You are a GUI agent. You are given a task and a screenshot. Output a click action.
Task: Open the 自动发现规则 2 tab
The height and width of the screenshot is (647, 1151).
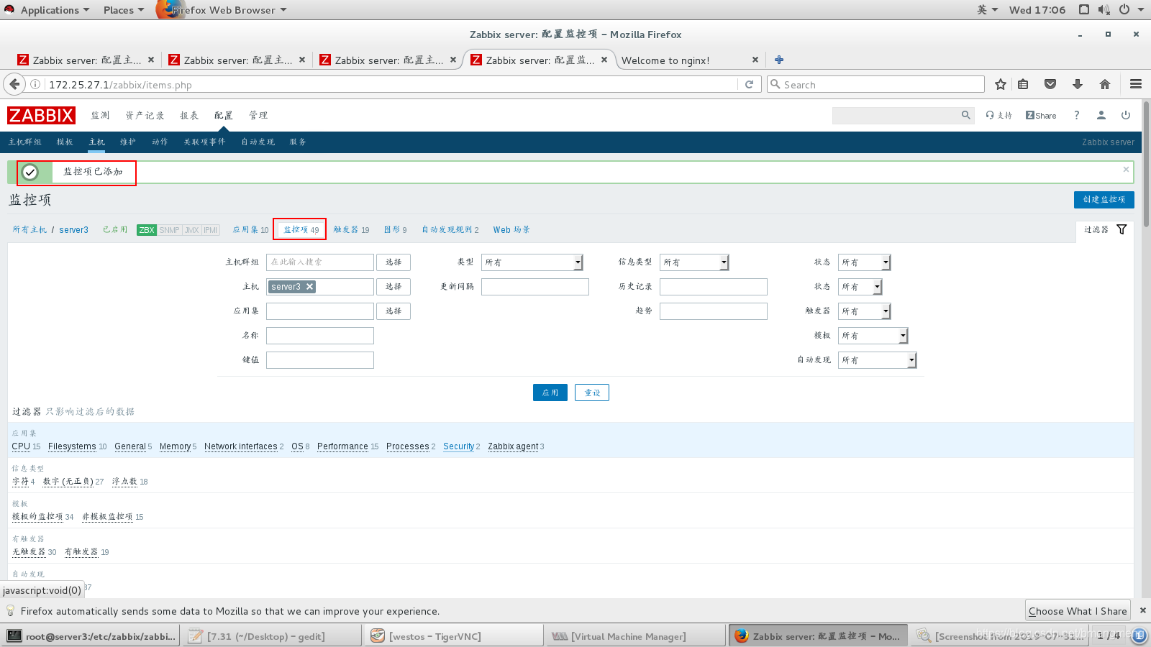[x=450, y=229]
